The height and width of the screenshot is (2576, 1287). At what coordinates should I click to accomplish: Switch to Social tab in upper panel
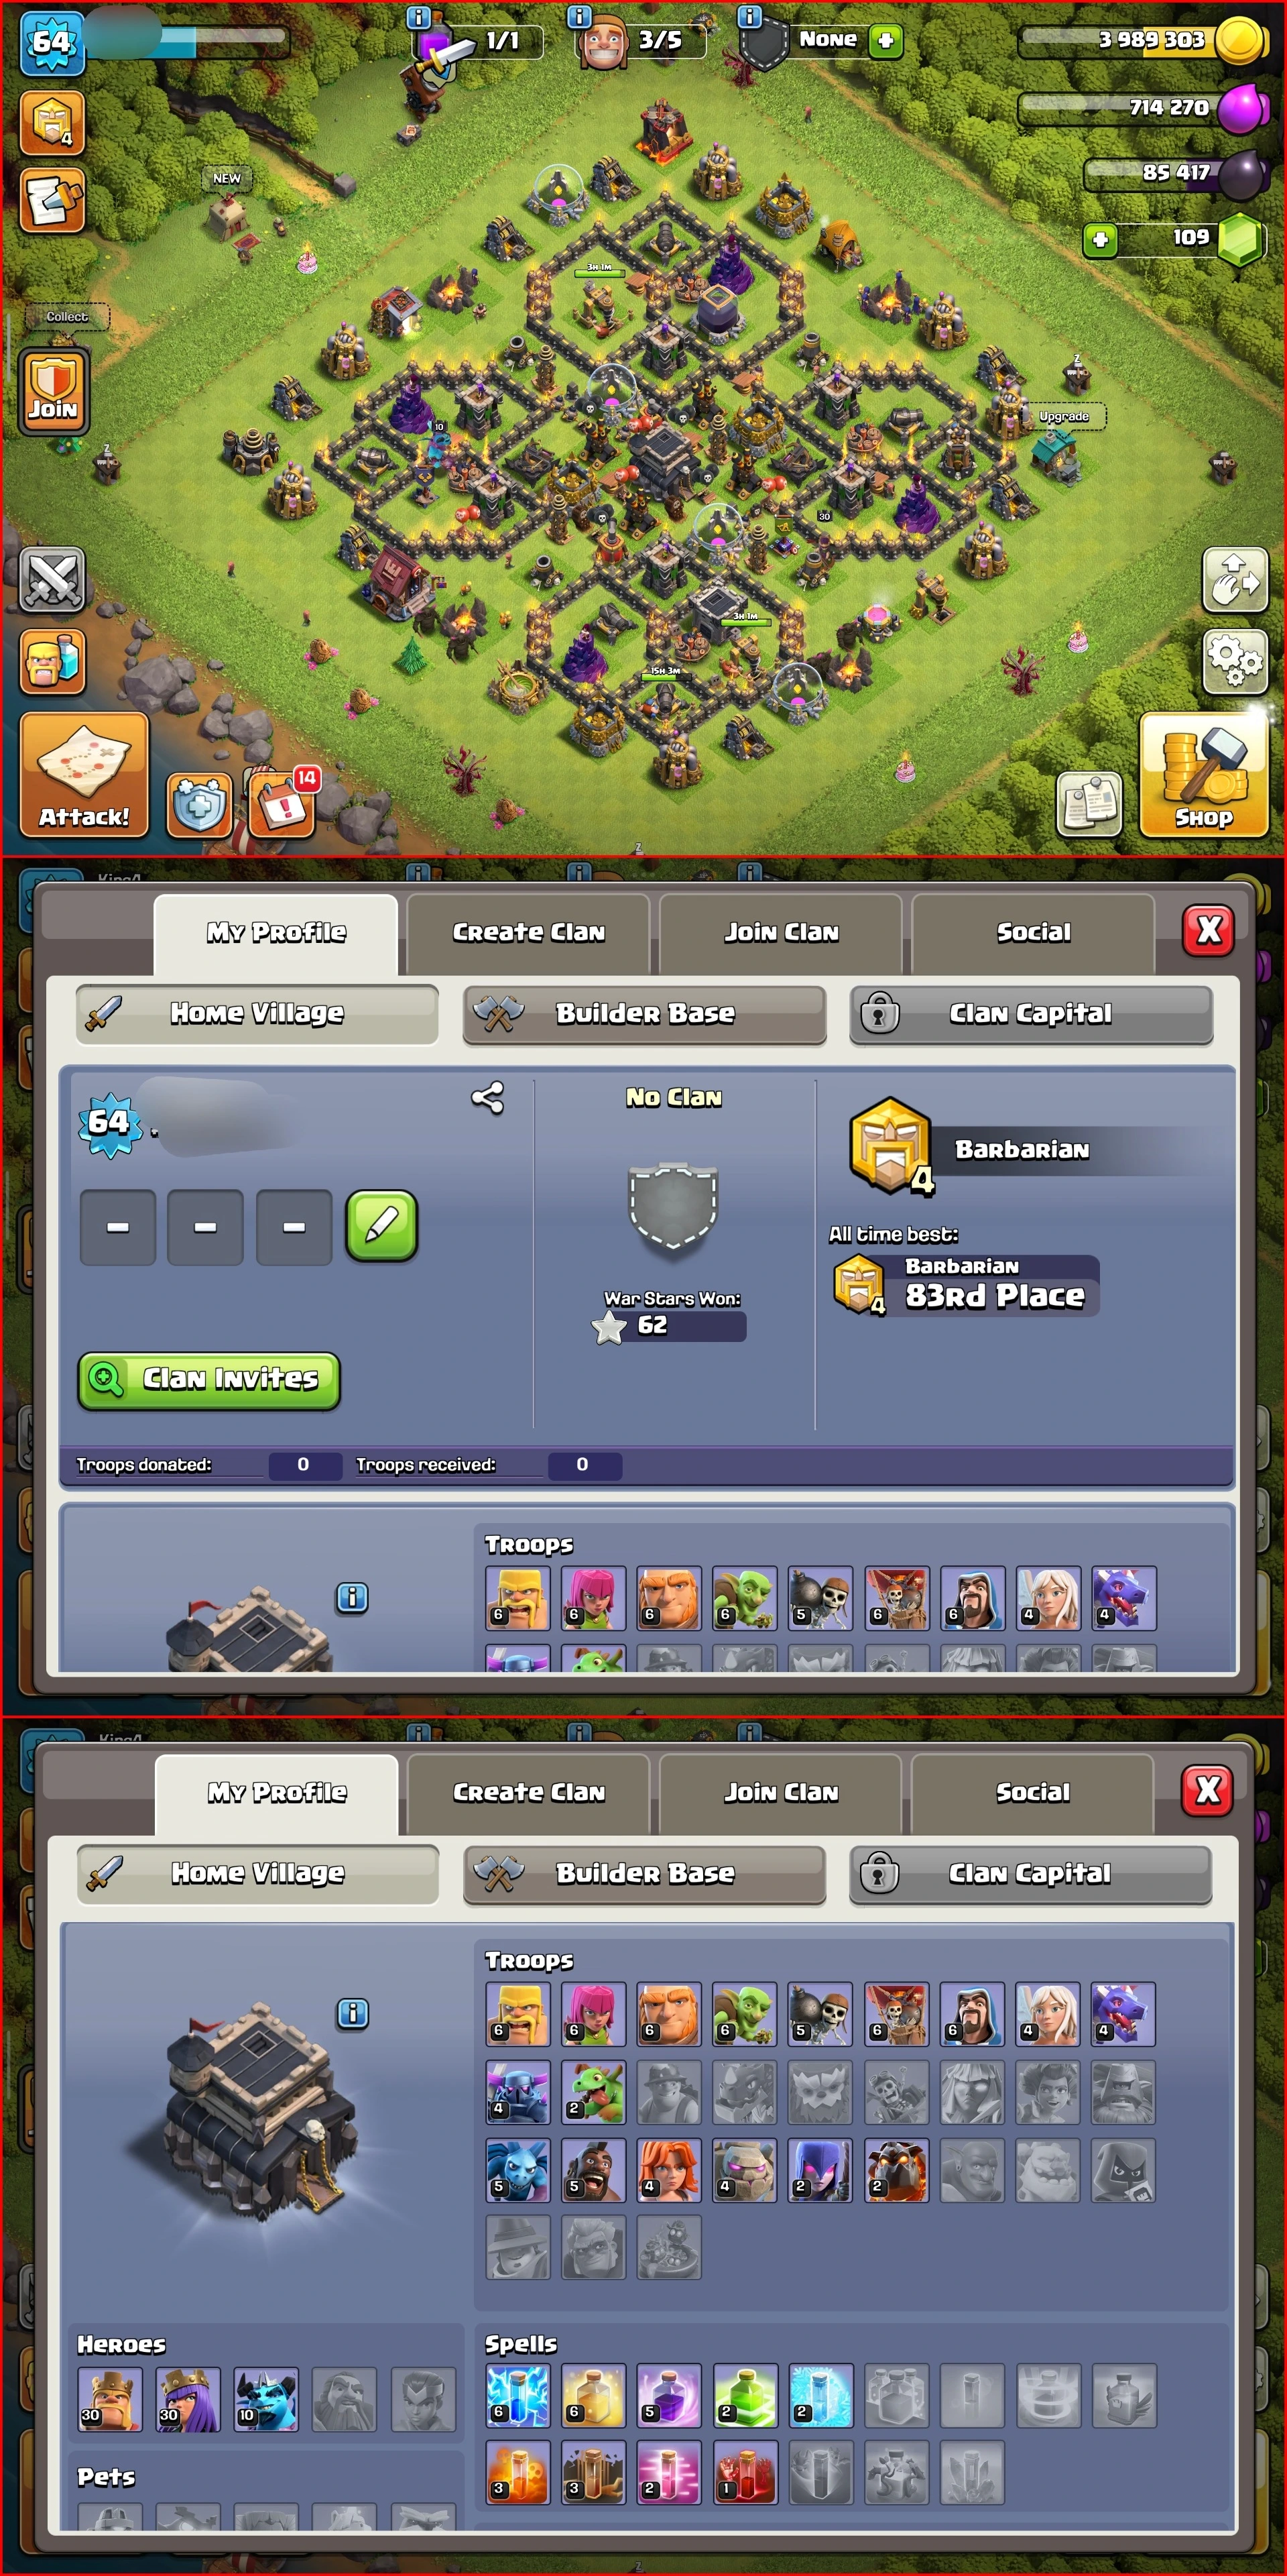tap(1033, 933)
